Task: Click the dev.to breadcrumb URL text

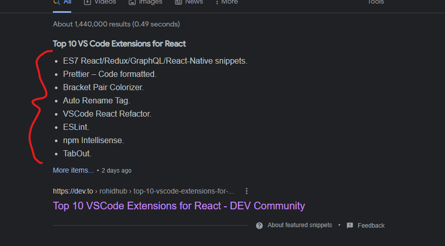Action: click(143, 191)
